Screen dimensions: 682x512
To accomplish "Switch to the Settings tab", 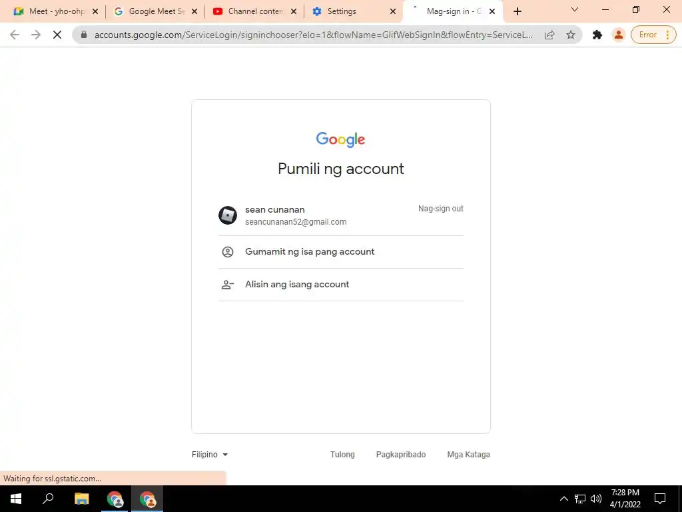I will pos(354,11).
